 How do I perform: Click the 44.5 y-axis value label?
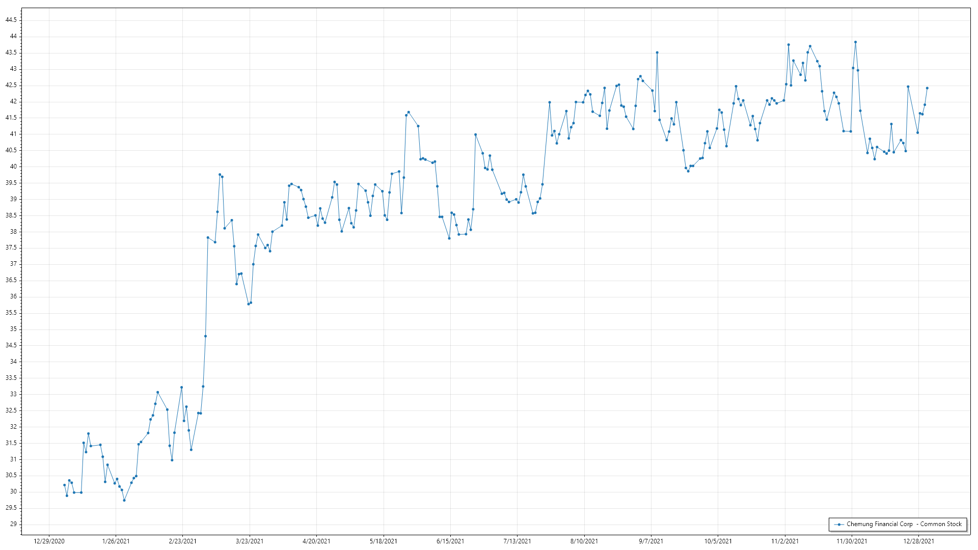click(x=11, y=20)
